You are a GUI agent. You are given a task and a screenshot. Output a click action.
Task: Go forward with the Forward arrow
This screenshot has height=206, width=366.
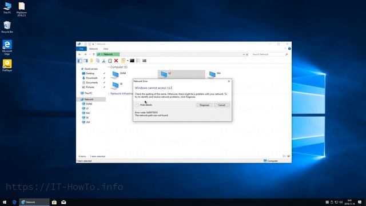point(85,54)
